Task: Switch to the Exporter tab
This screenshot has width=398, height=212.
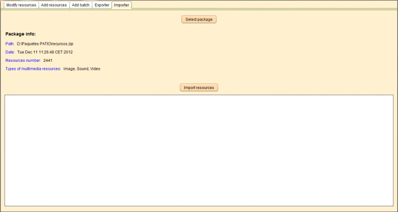Action: coord(102,5)
